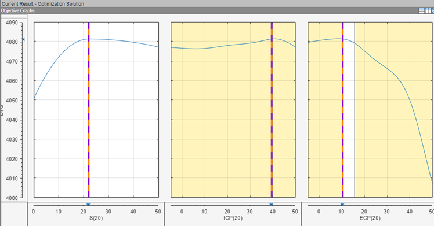Viewport: 434px width, 226px height.
Task: Click the blue y-axis value marker near 4080
Action: click(x=24, y=40)
